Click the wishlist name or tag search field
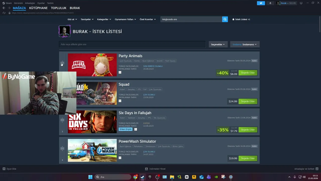This screenshot has height=181, width=321. [x=132, y=44]
